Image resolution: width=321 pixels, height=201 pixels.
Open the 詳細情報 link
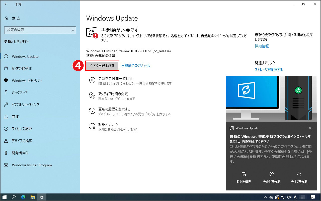pos(262,46)
